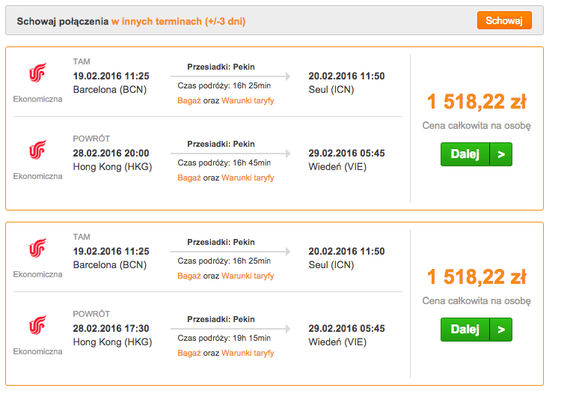
Task: Click the Air China logo on the second offer's TAM flight
Action: (37, 248)
